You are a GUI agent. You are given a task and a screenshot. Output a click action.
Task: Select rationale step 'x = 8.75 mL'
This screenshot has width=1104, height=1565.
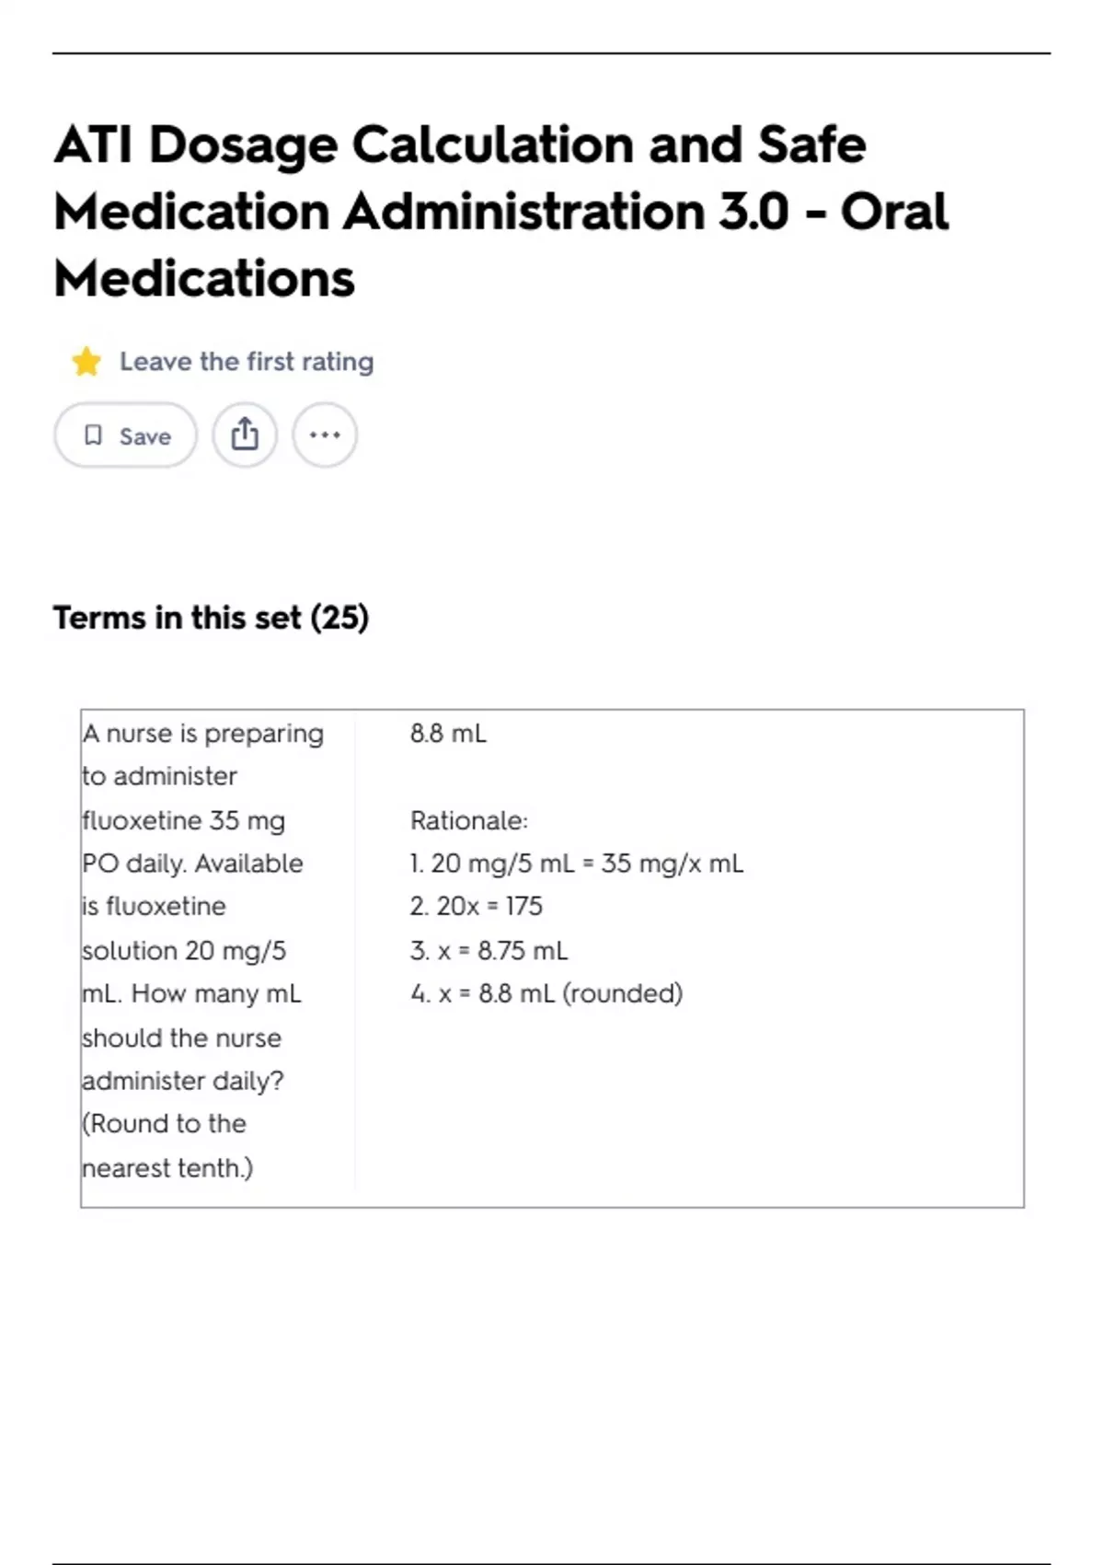[489, 950]
